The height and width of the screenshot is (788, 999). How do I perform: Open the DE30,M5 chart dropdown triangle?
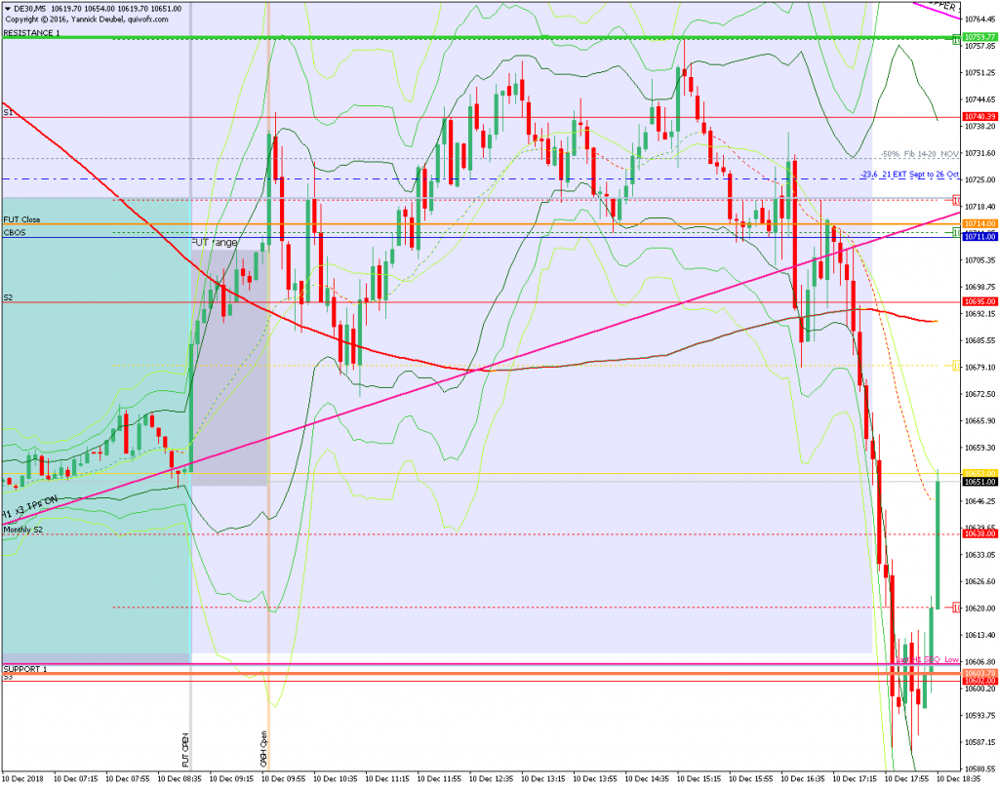click(8, 8)
